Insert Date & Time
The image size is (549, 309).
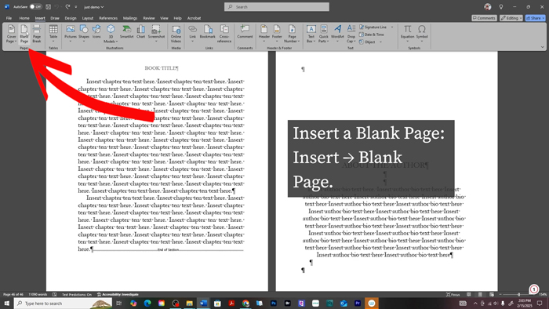372,35
